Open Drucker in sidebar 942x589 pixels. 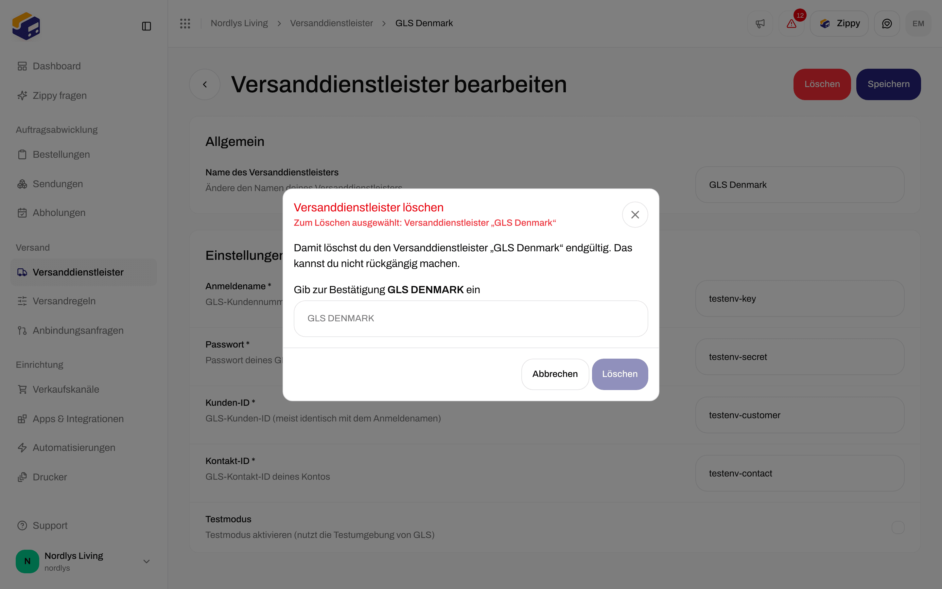click(84, 477)
